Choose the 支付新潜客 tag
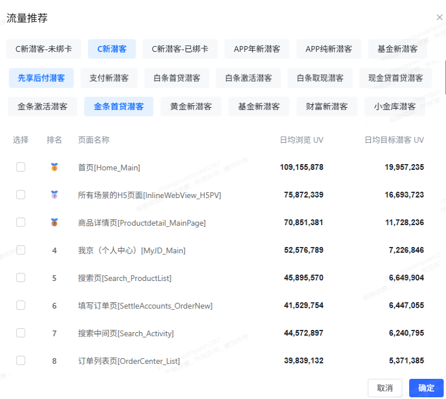The width and height of the screenshot is (446, 399). click(x=109, y=78)
